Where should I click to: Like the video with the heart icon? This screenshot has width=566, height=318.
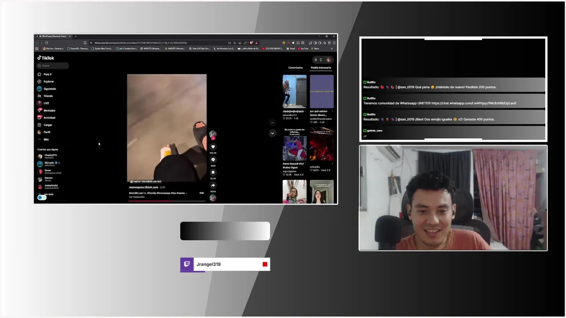click(x=213, y=147)
